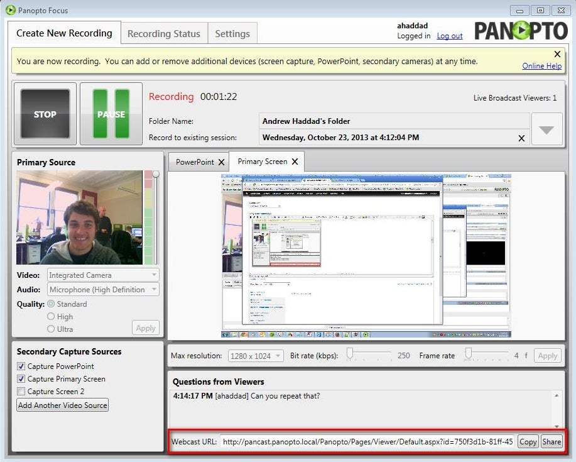576x462 pixels.
Task: Uncheck Capture Primary Screen
Action: pos(21,379)
